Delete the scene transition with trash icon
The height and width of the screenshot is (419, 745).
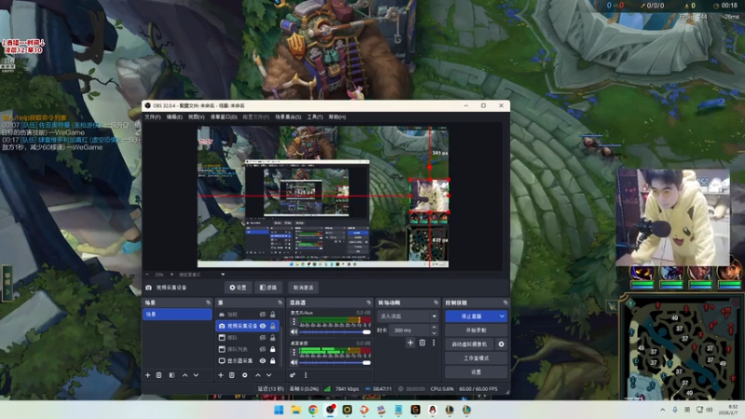(422, 343)
